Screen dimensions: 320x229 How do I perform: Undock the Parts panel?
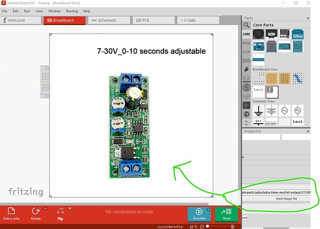(308, 18)
